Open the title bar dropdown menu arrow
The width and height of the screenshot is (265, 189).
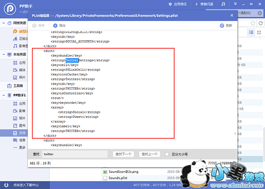tap(235, 4)
